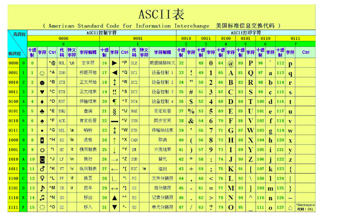Select the '同步空闲' description cell
Viewport: 348px width, 218px height.
163,120
